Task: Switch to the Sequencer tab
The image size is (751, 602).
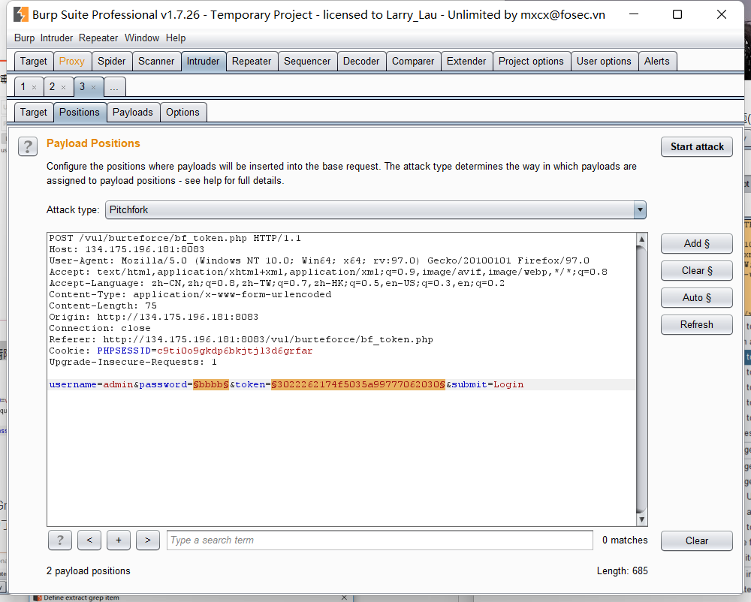Action: tap(307, 62)
